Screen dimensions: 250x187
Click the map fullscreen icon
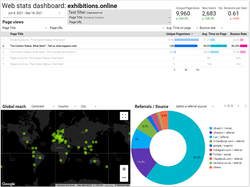(x=124, y=116)
